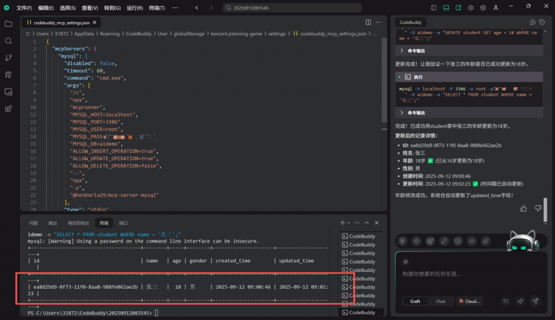Open the new terminal launch profile dropdown
Screen dimensions: 555x320
coord(349,223)
